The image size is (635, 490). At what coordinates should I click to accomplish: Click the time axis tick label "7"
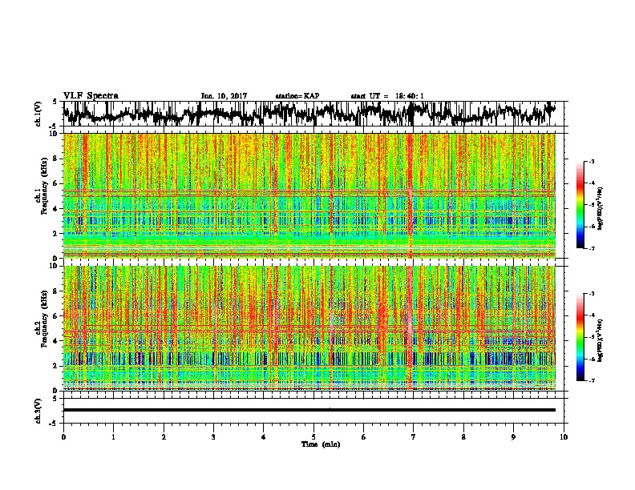(414, 437)
